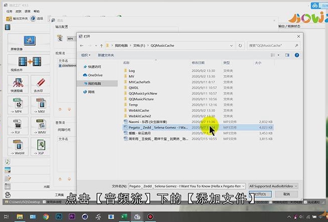Open Photoshop from the taskbar
328x222 pixels.
click(x=59, y=216)
